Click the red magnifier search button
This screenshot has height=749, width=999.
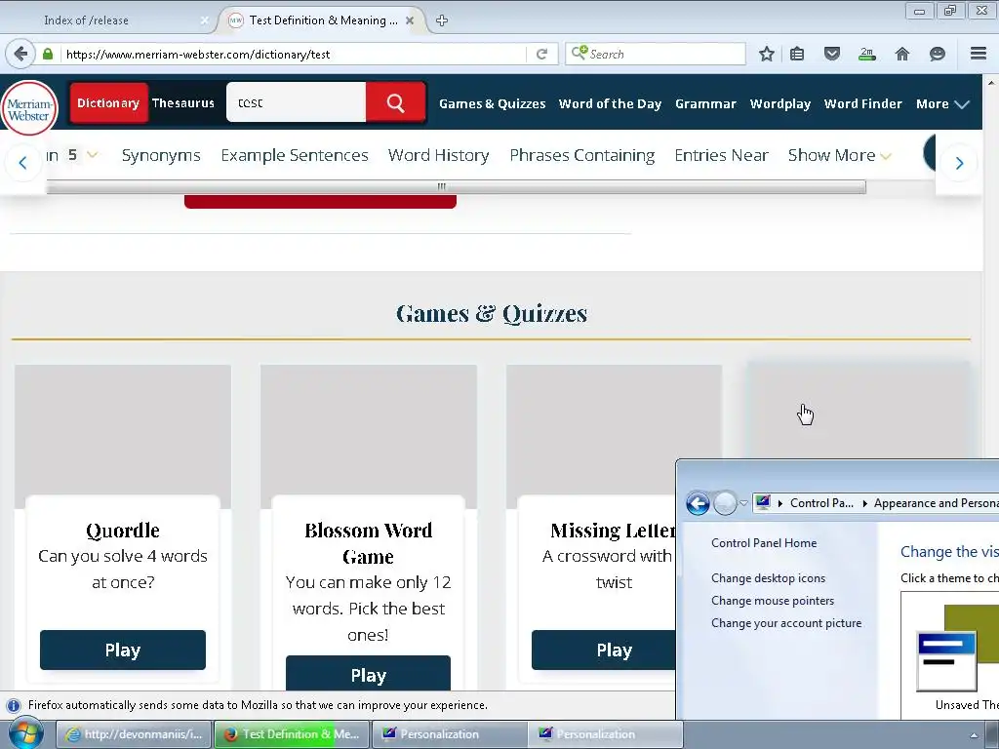(x=396, y=102)
